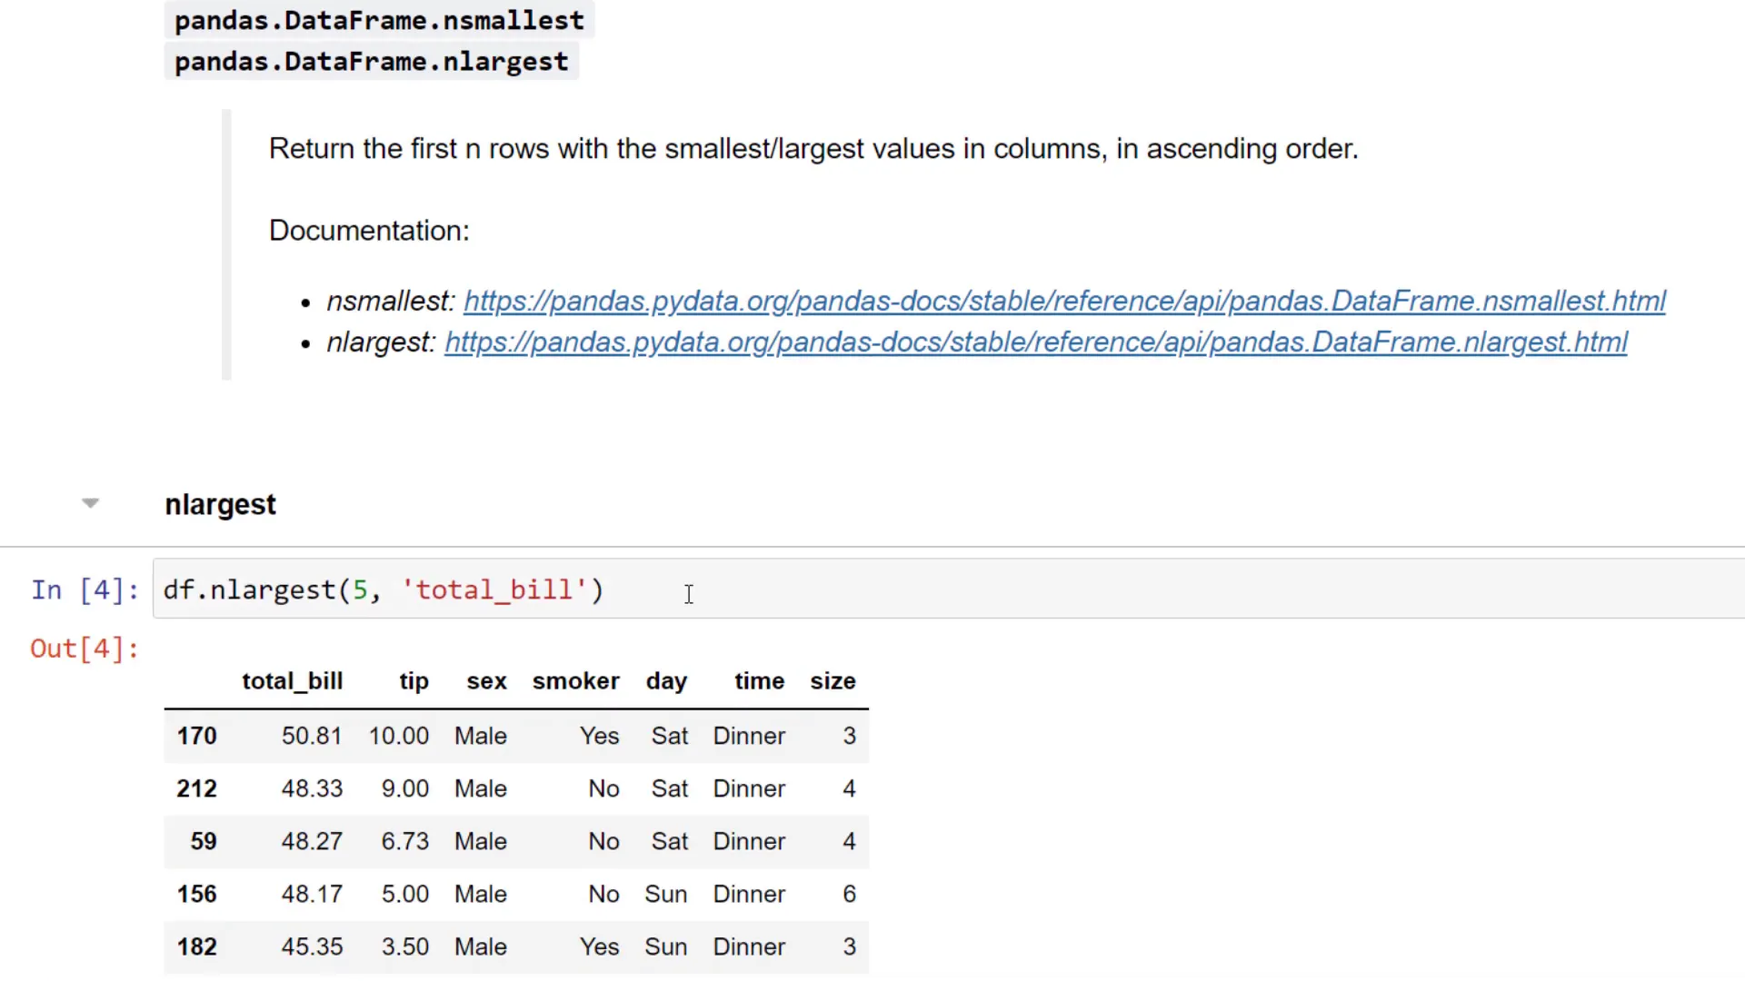The height and width of the screenshot is (981, 1745).
Task: Click the nlargest section title text
Action: (220, 504)
